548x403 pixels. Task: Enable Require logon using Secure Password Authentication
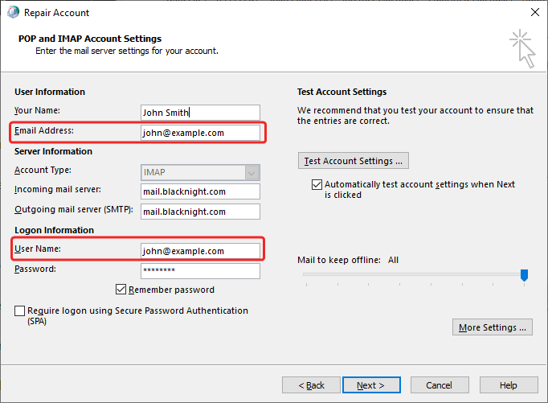click(x=20, y=310)
